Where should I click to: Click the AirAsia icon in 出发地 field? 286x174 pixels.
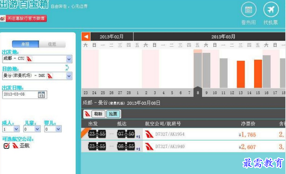(29, 59)
